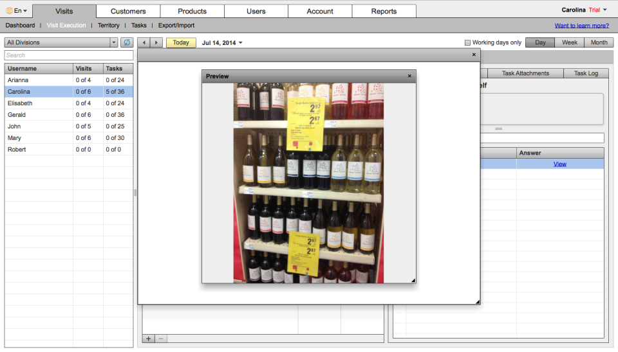618x352 pixels.
Task: Click the Today button
Action: tap(181, 42)
